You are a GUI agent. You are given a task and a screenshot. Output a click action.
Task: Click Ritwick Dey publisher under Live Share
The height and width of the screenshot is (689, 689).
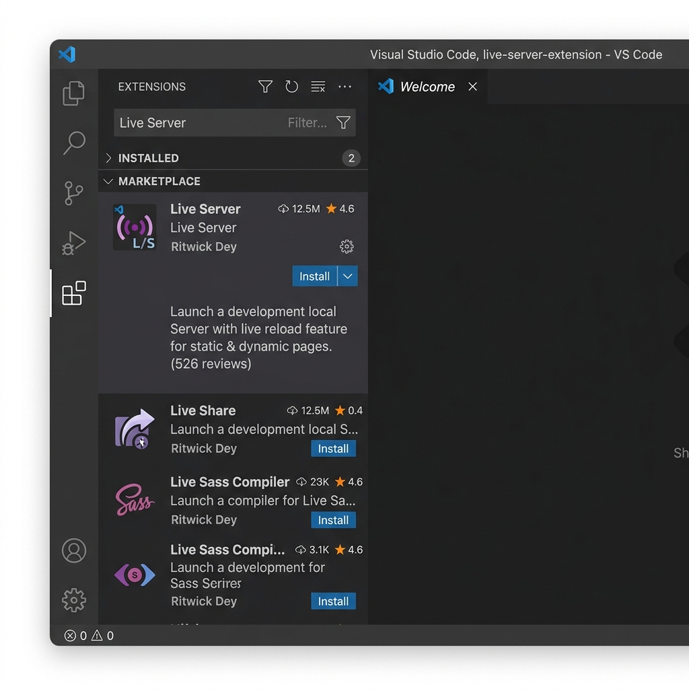click(x=204, y=449)
